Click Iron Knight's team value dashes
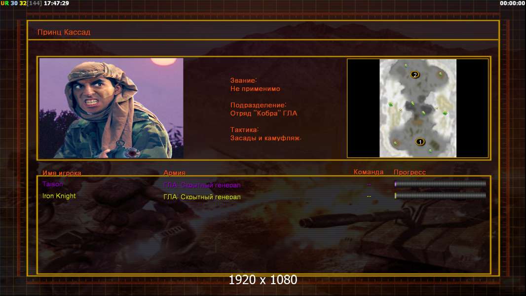 [369, 196]
